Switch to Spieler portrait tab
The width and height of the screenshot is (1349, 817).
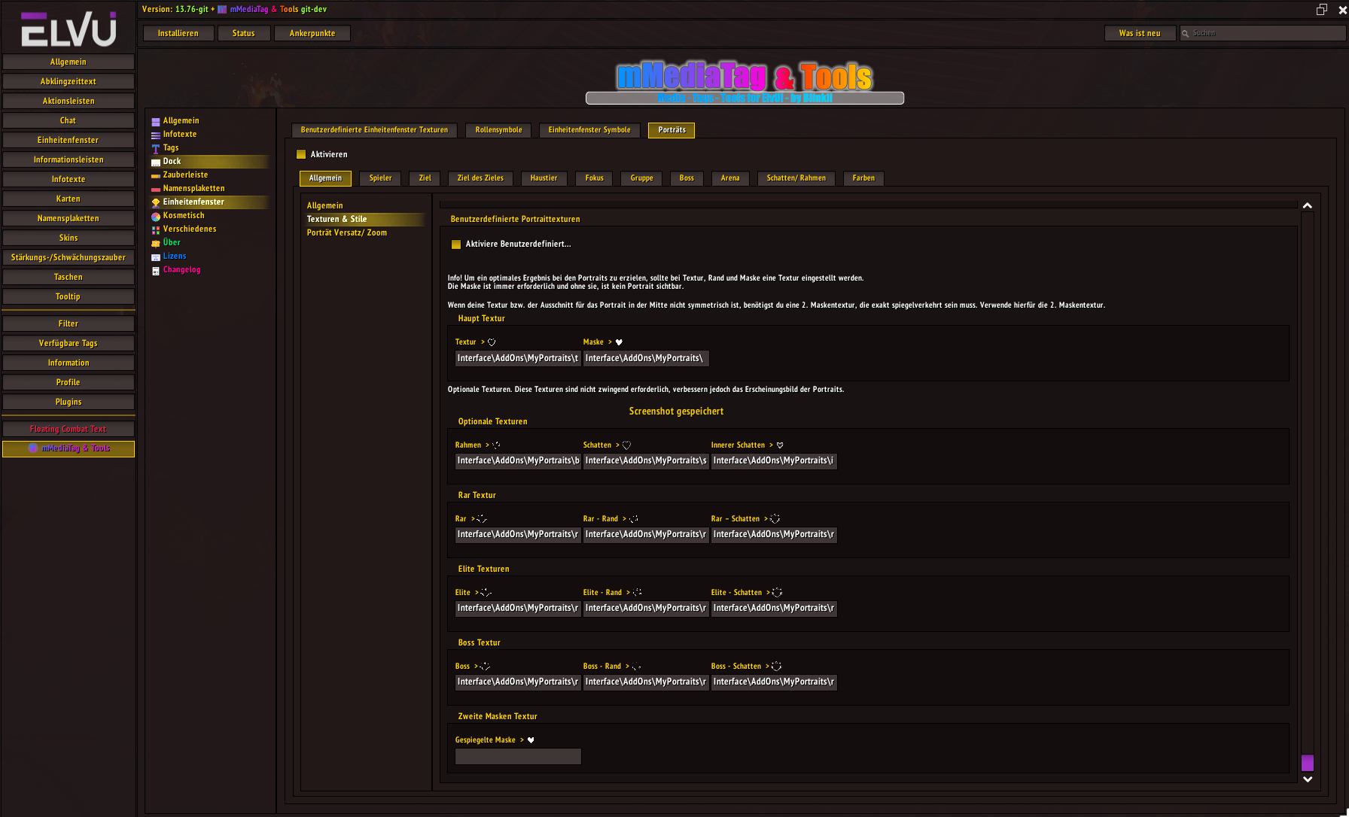(x=380, y=178)
